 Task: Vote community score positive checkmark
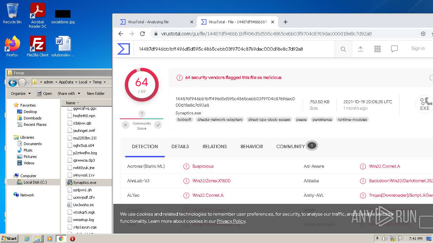click(x=158, y=125)
